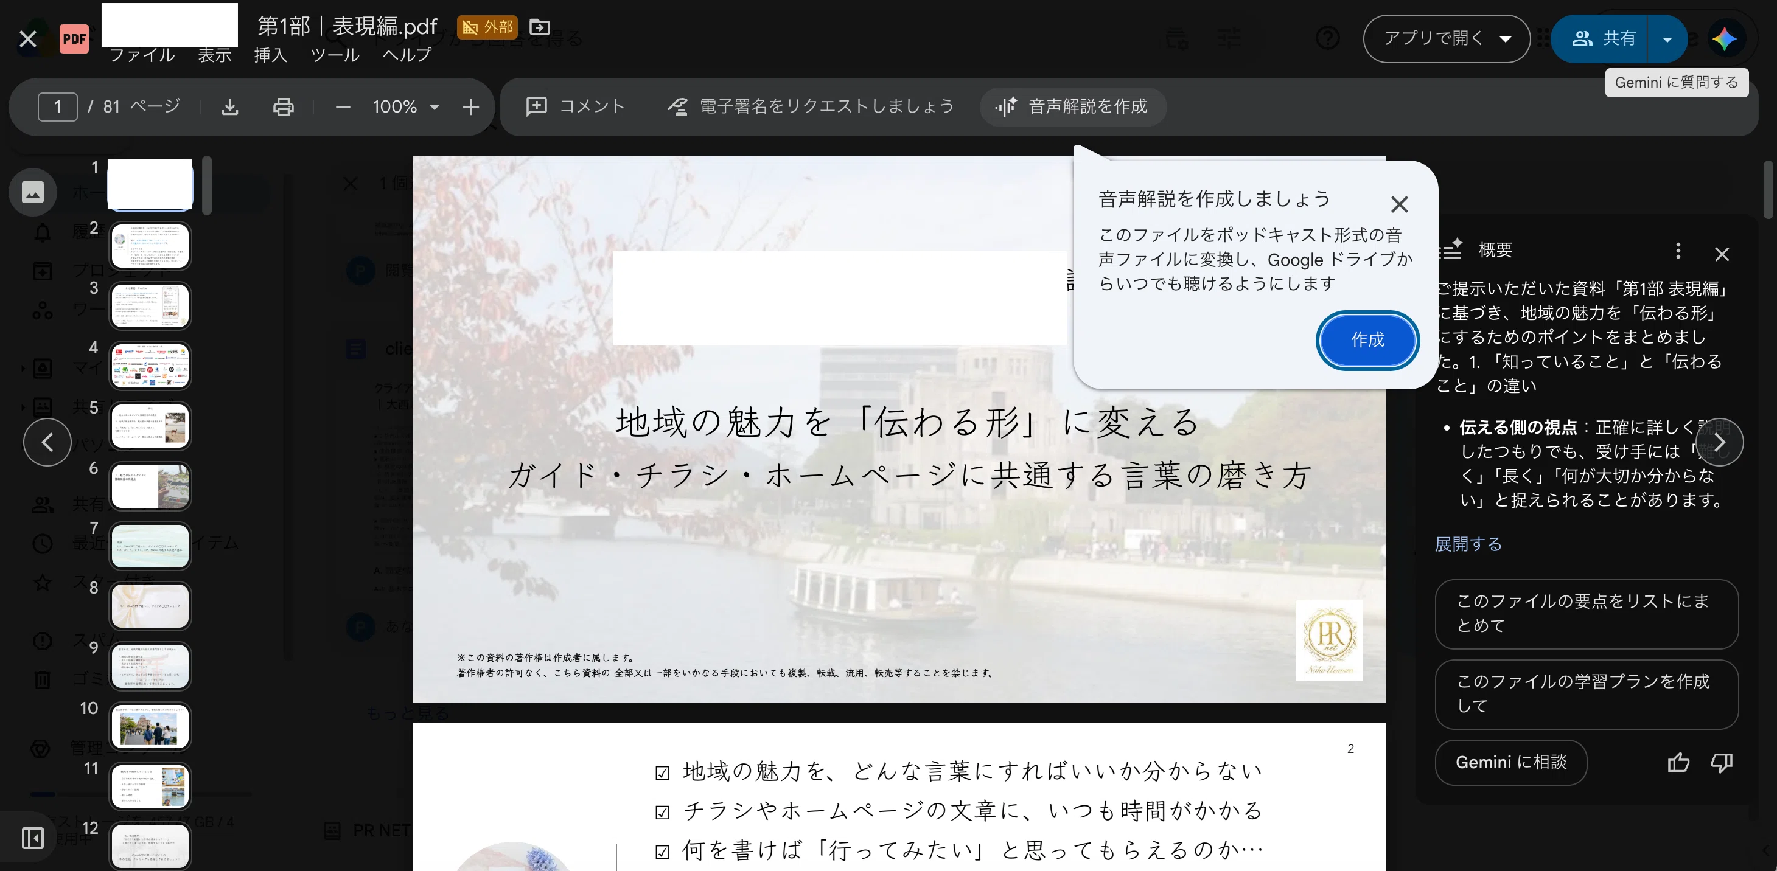Click the blue 作成 button
The height and width of the screenshot is (871, 1777).
[x=1367, y=340]
